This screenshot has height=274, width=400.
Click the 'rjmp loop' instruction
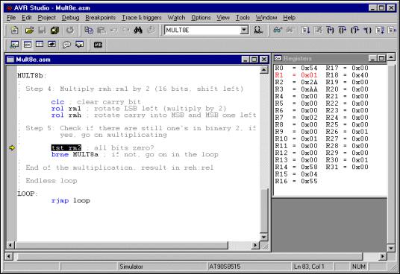pyautogui.click(x=71, y=200)
